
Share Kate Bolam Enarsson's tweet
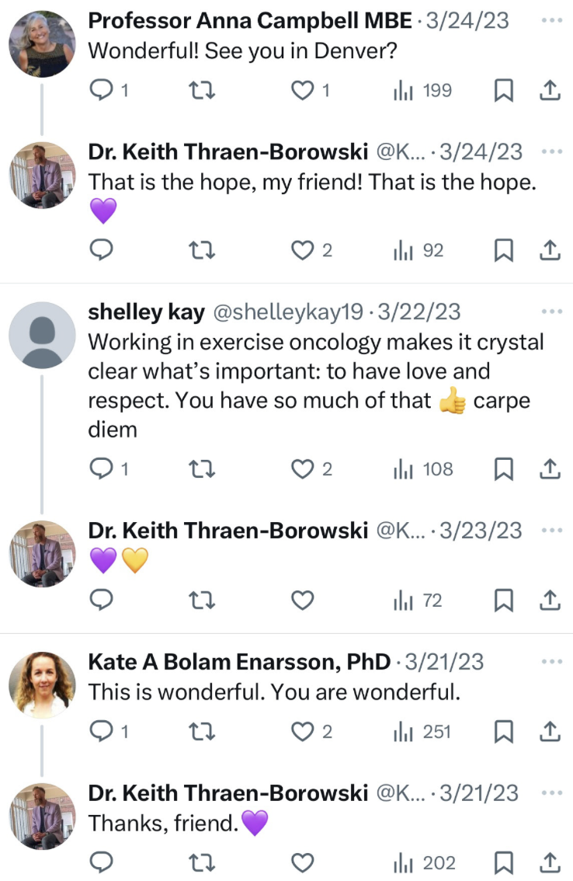[x=550, y=732]
